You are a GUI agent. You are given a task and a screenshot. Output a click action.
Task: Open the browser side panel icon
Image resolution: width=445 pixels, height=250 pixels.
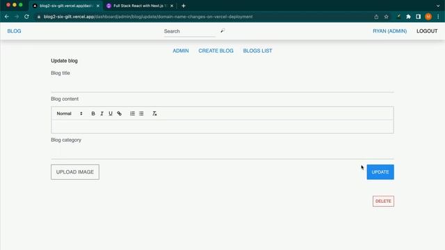tap(419, 17)
